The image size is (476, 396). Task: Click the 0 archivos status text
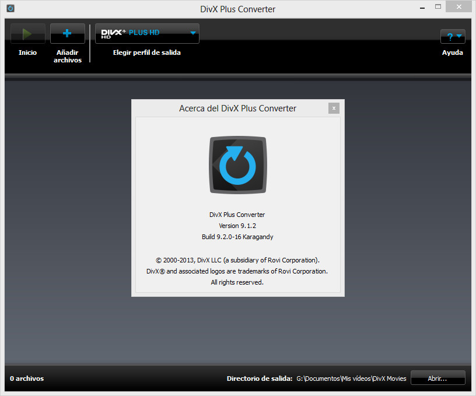(x=26, y=379)
